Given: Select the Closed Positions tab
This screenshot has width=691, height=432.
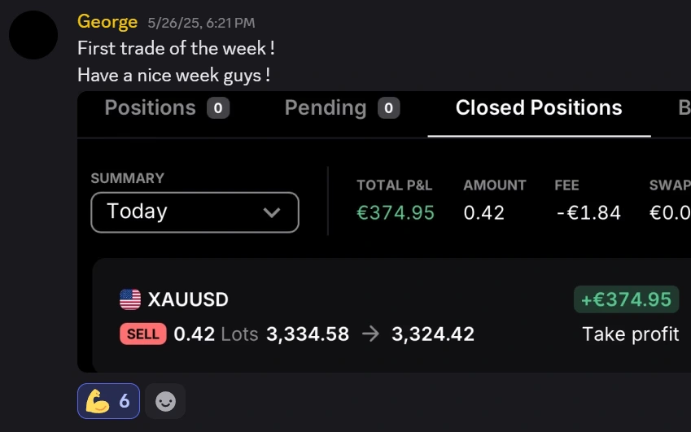Looking at the screenshot, I should 539,108.
